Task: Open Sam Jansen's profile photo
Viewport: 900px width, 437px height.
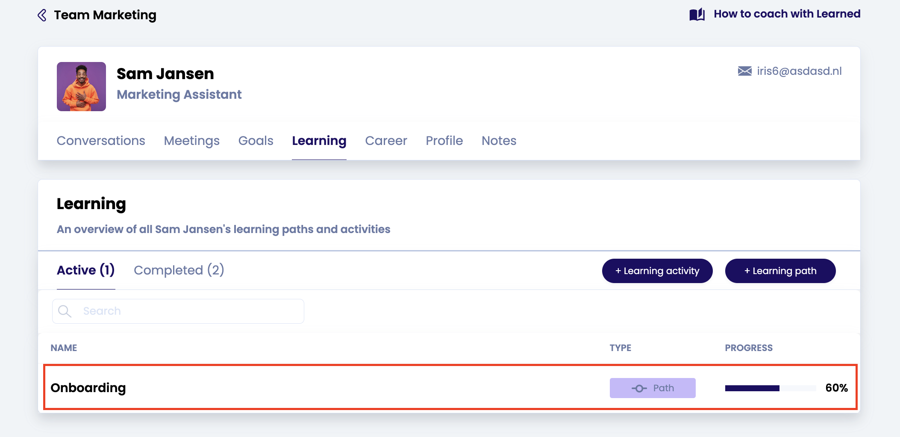Action: pyautogui.click(x=81, y=86)
